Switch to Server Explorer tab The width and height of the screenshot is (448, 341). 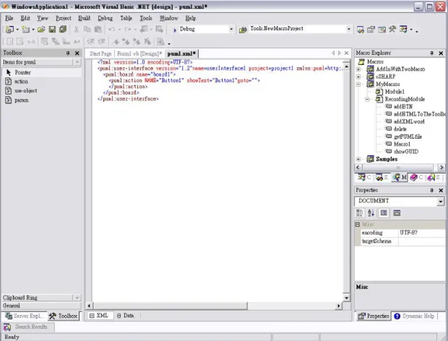25,316
